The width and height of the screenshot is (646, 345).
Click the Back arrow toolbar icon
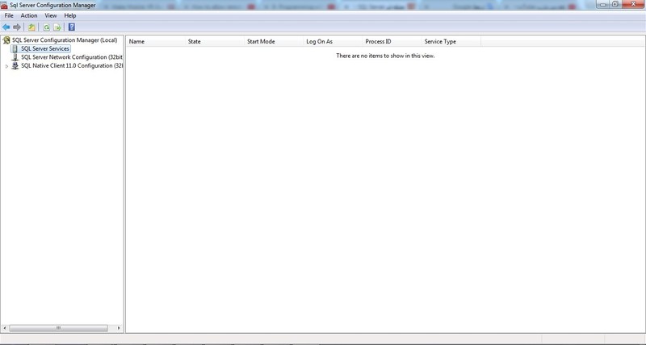(x=6, y=27)
